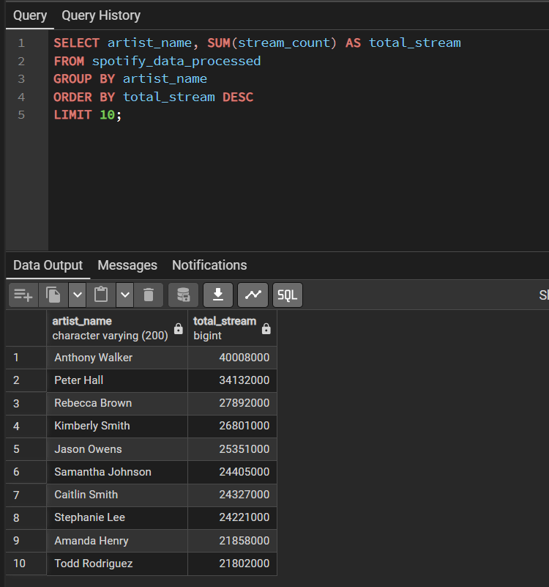Select result row number 1 header
Image resolution: width=549 pixels, height=587 pixels.
pyautogui.click(x=26, y=358)
